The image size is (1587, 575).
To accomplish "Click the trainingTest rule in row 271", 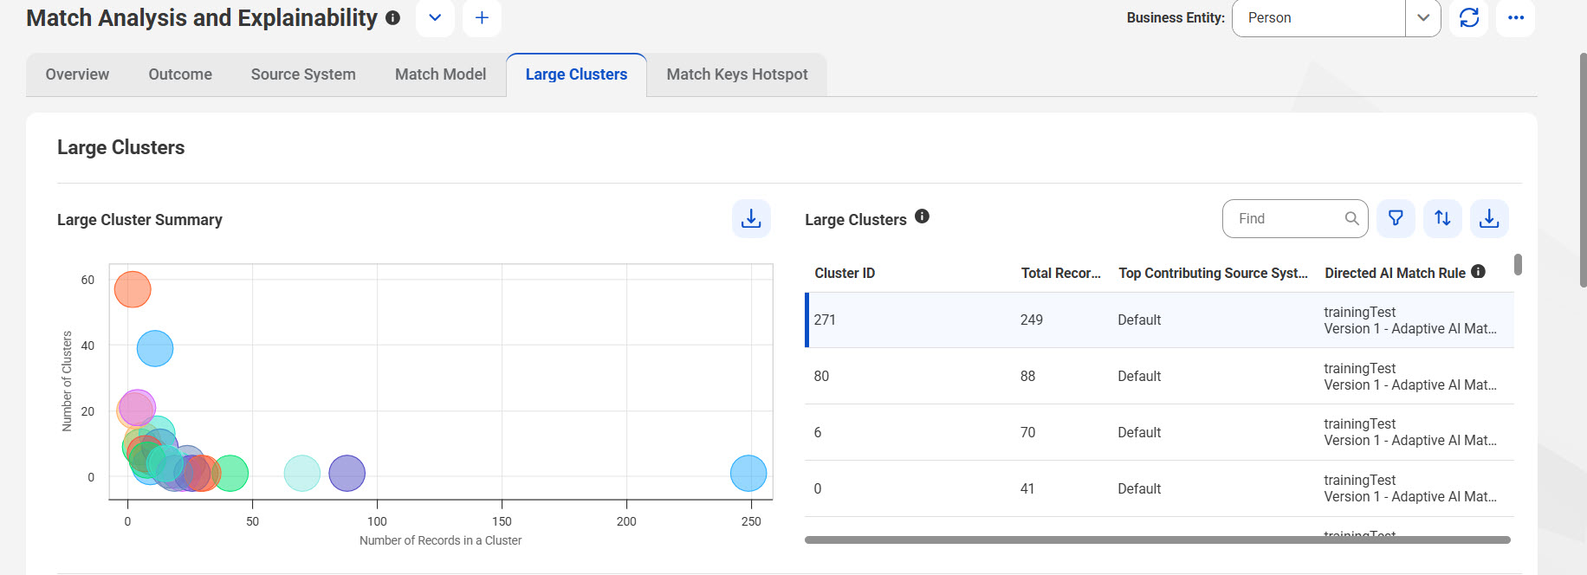I will click(1359, 312).
